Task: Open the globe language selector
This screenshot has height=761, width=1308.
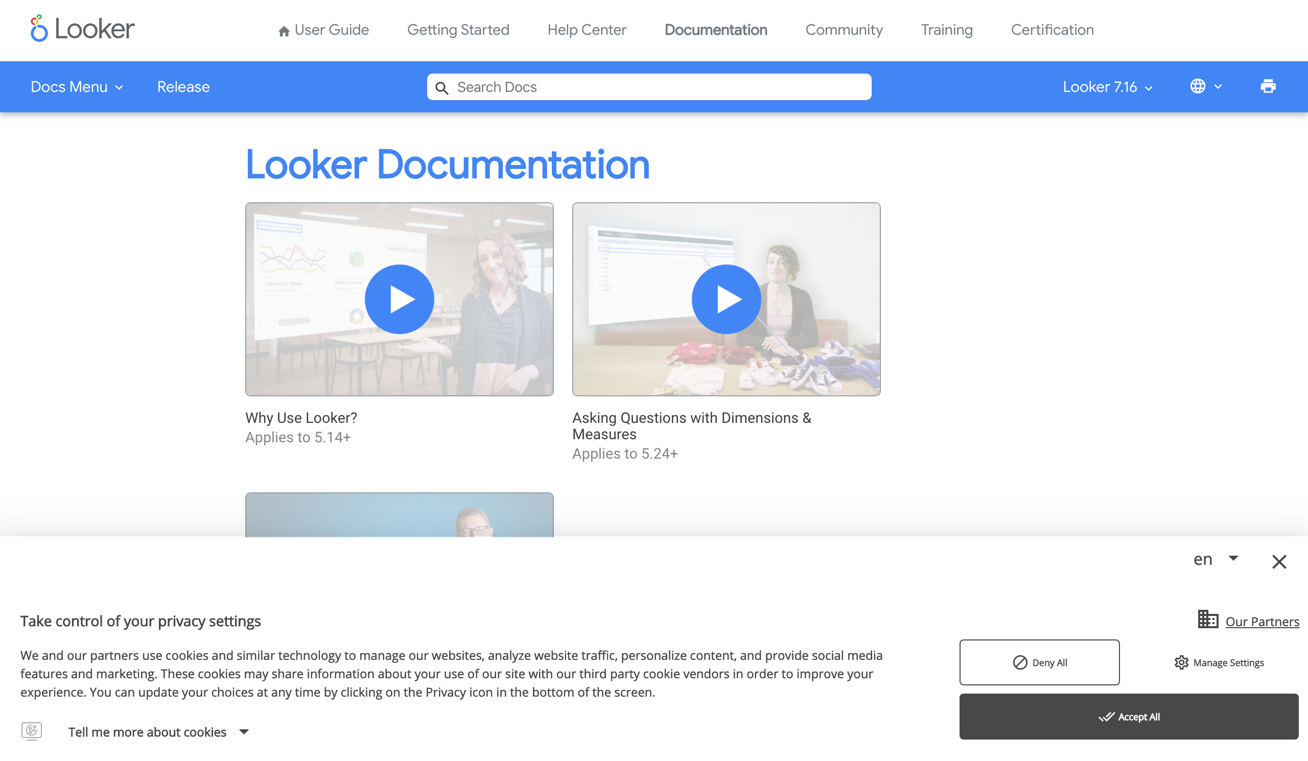Action: [1205, 86]
